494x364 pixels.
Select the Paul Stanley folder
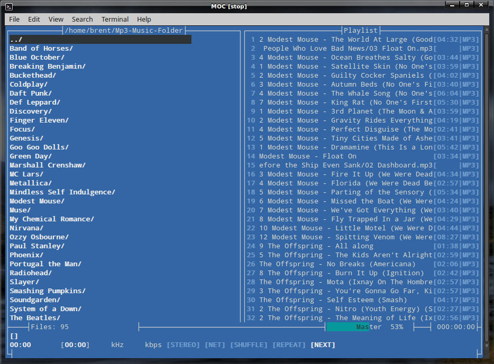[x=37, y=246]
